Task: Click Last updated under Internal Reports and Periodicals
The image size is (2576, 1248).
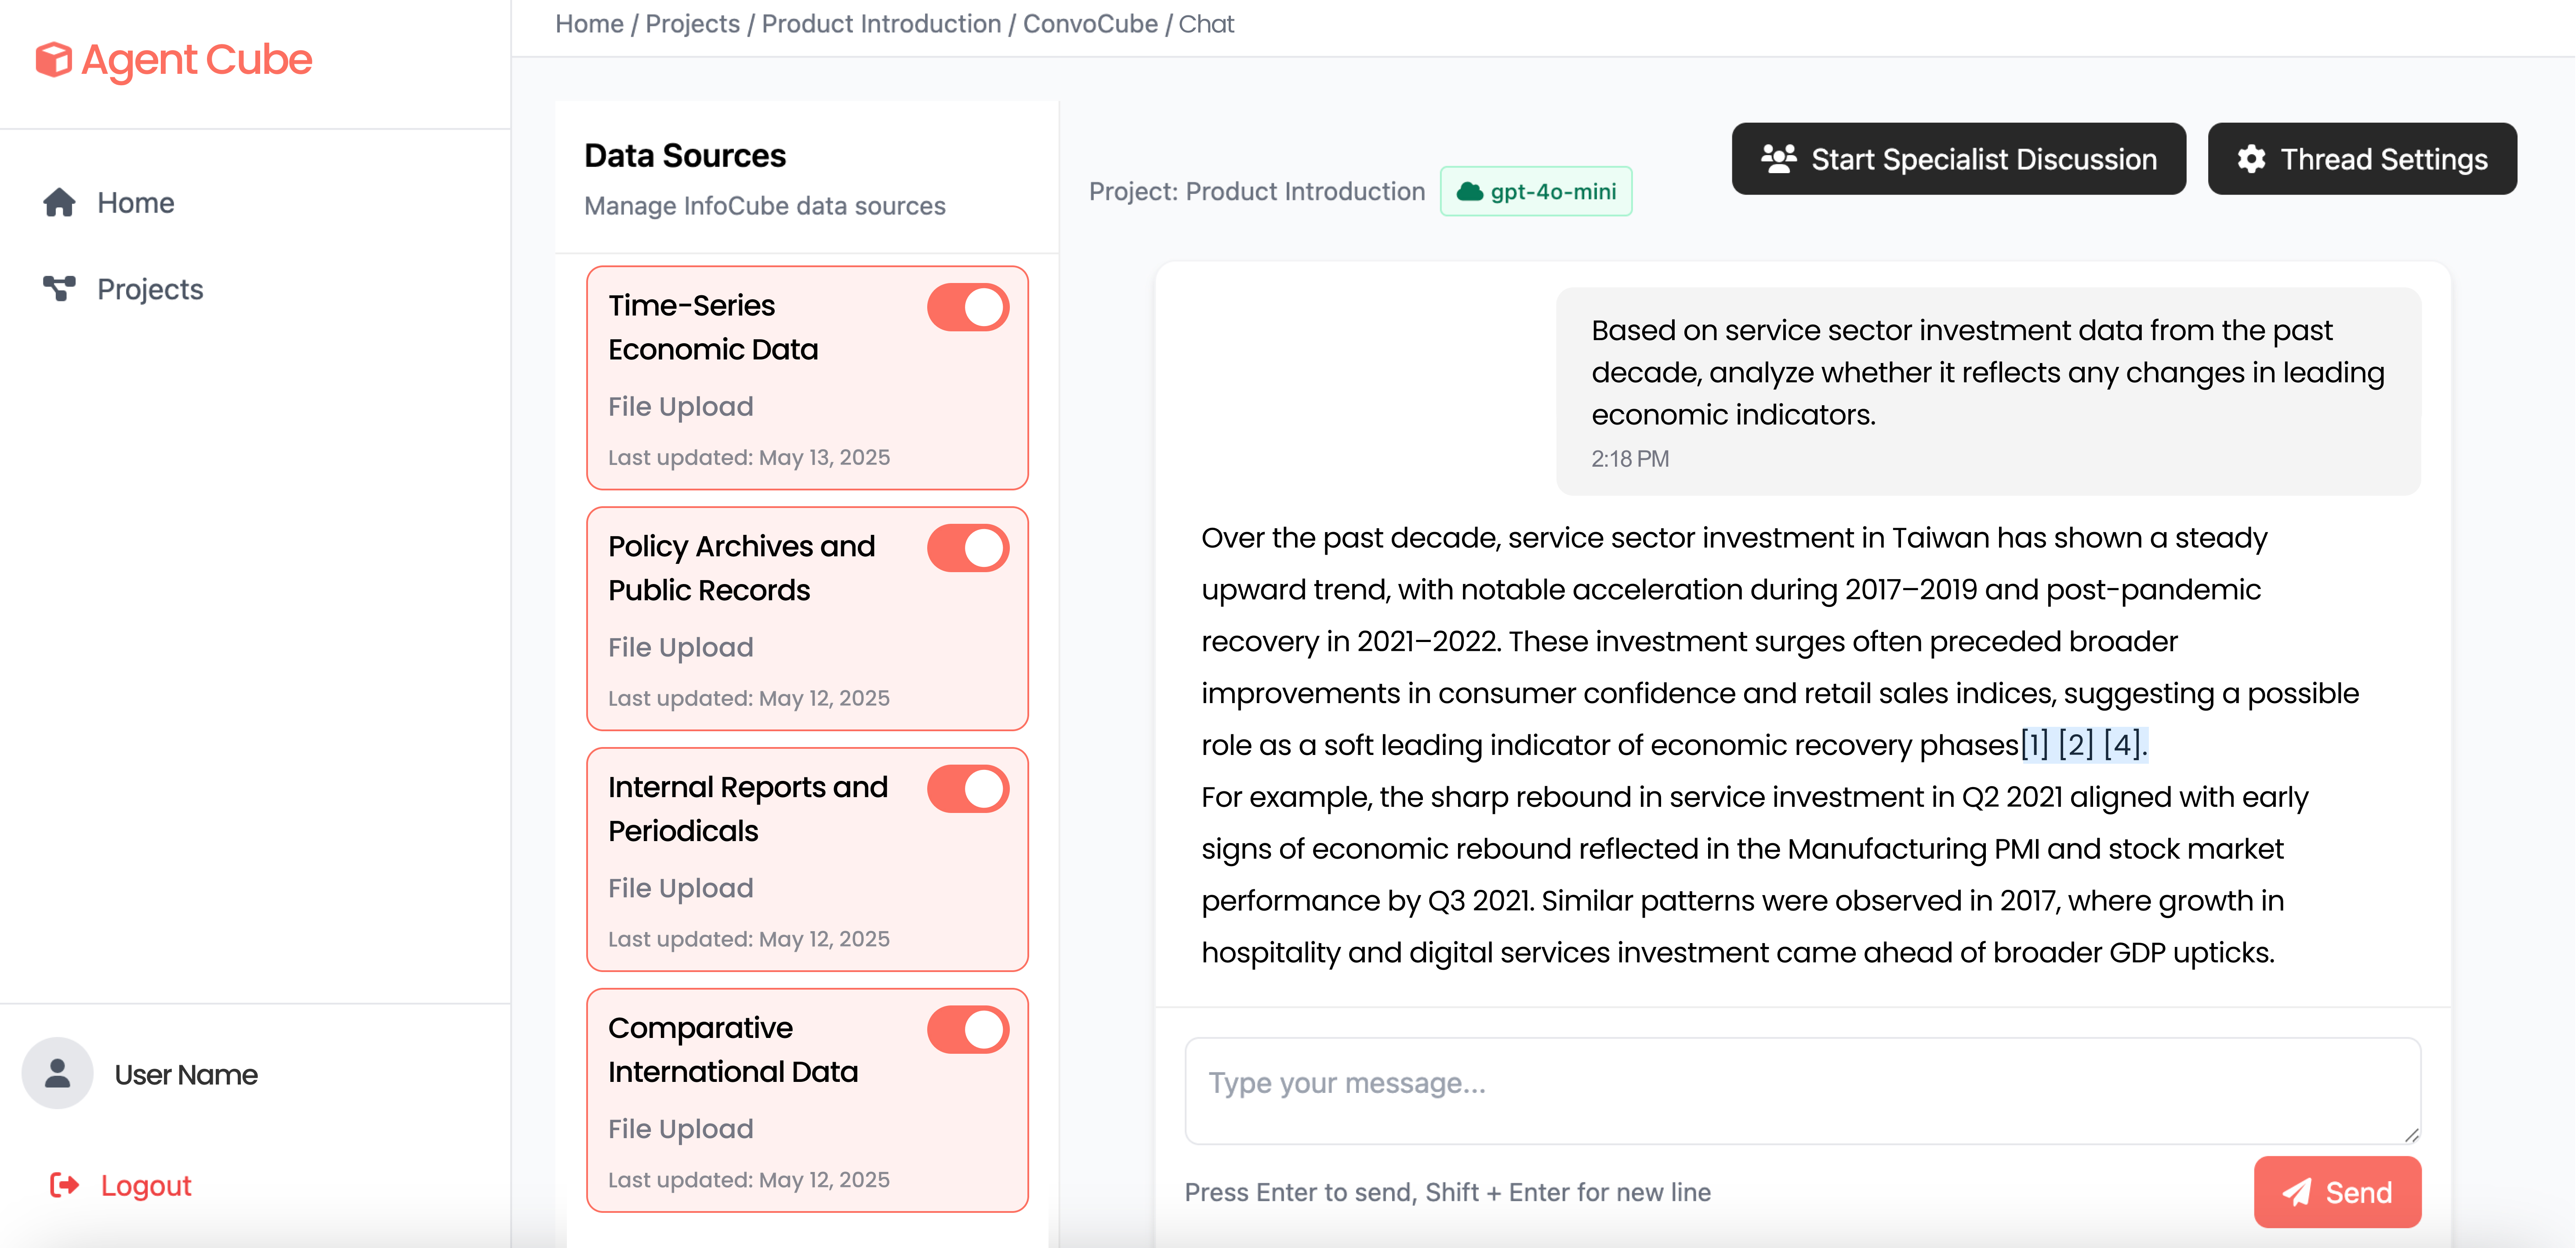Action: [x=749, y=940]
